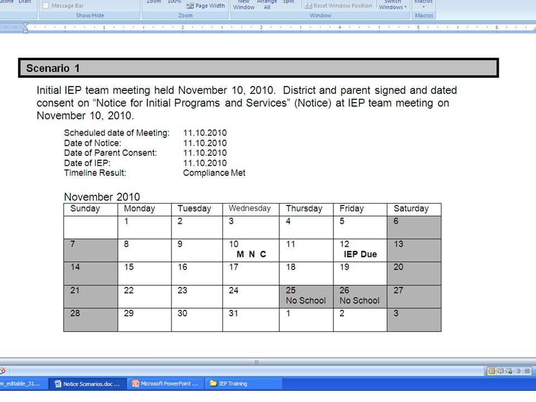Click the horizontal scrollbar grip
This screenshot has width=536, height=402.
tap(257, 362)
